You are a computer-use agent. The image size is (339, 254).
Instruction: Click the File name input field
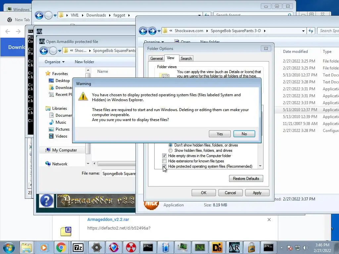pos(119,173)
